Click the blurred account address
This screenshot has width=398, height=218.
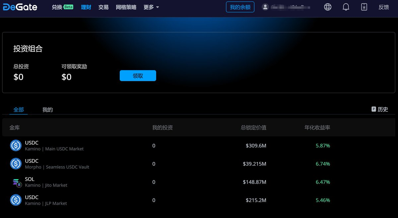(291, 7)
